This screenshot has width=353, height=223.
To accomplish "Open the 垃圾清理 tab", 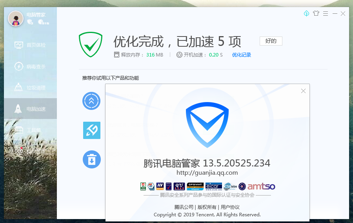I will 30,88.
